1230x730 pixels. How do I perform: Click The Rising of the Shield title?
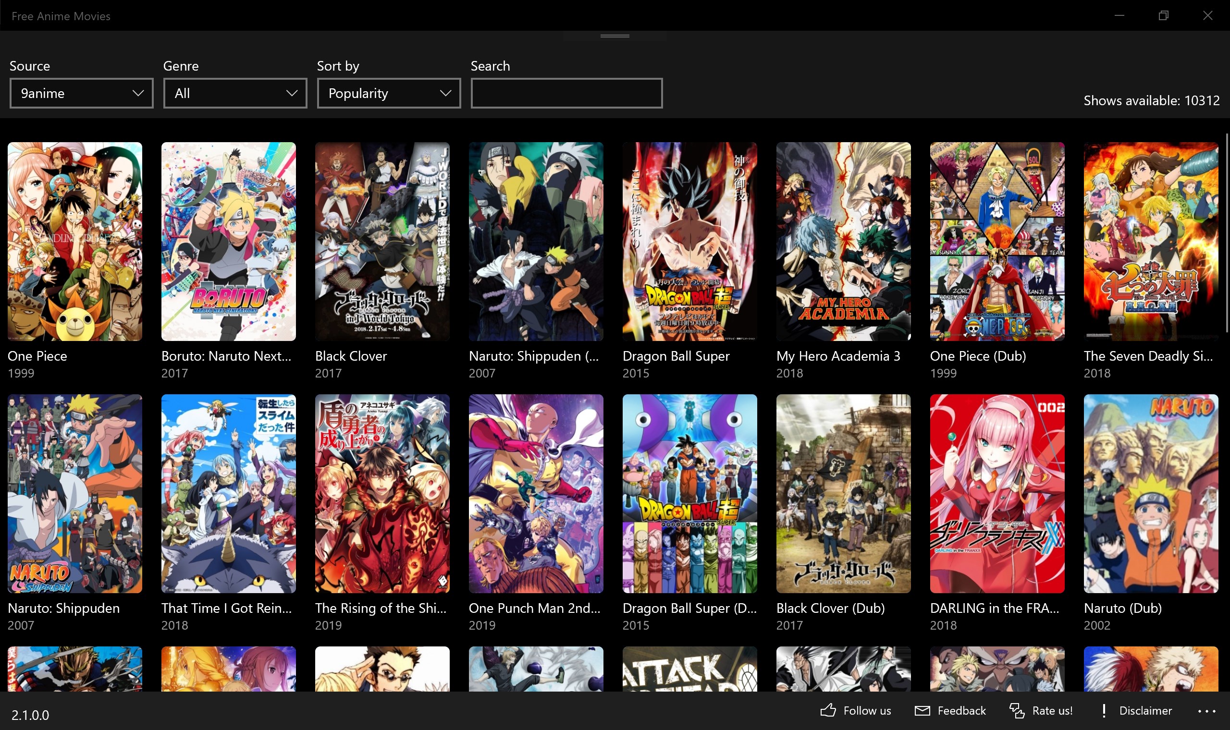click(x=381, y=608)
